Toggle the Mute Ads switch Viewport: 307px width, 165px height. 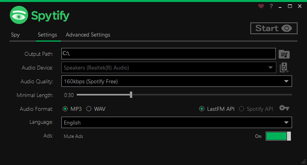278,136
